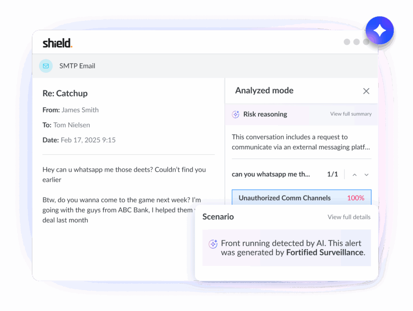The height and width of the screenshot is (311, 413).
Task: Click the sparkle icon in Scenario alert
Action: pos(213,244)
